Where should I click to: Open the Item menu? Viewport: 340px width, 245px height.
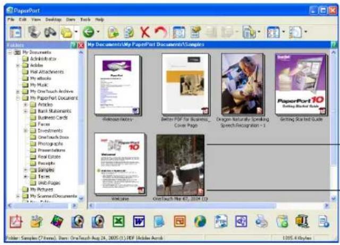pos(71,20)
